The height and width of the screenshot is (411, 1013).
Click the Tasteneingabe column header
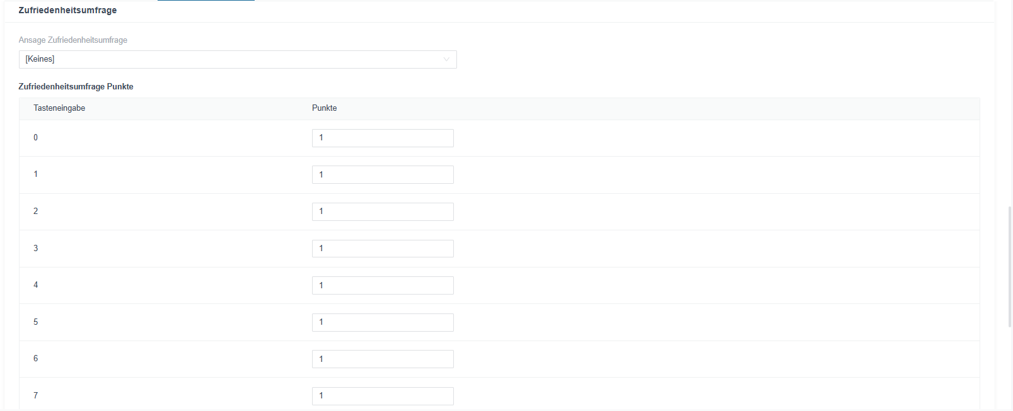(x=59, y=108)
